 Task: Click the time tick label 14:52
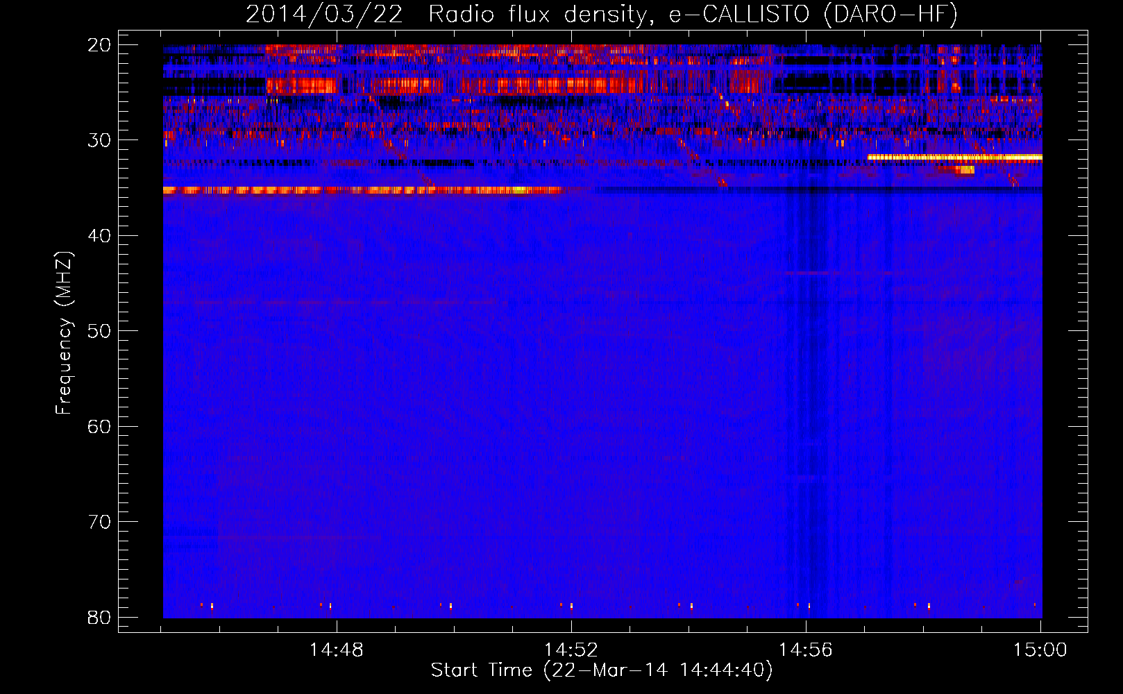pos(571,650)
